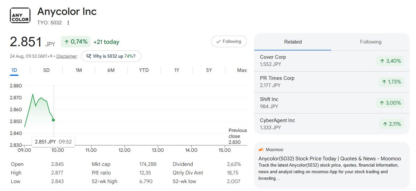Click the 11.00 time axis label
This screenshot has width=416, height=191.
(91, 150)
